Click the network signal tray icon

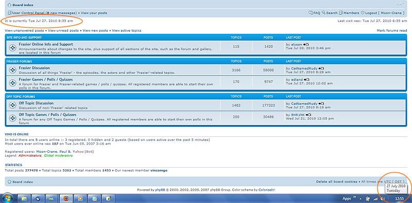375,199
